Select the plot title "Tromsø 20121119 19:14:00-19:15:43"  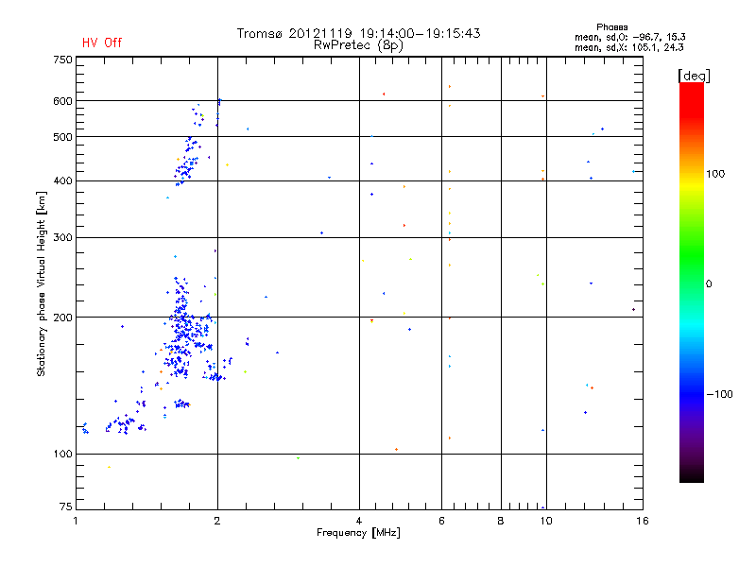pyautogui.click(x=358, y=33)
